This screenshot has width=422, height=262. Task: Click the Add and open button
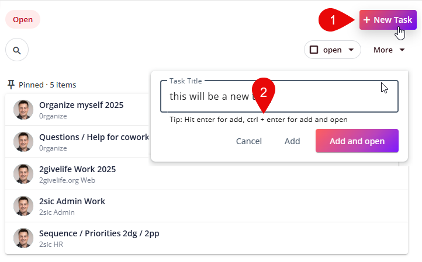point(357,141)
